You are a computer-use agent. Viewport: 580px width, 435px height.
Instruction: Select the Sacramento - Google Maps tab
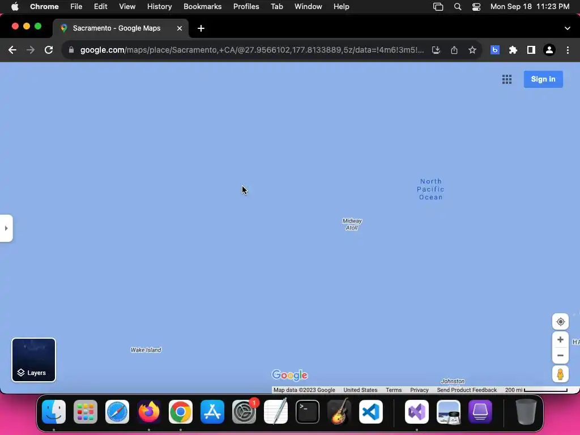(x=121, y=28)
